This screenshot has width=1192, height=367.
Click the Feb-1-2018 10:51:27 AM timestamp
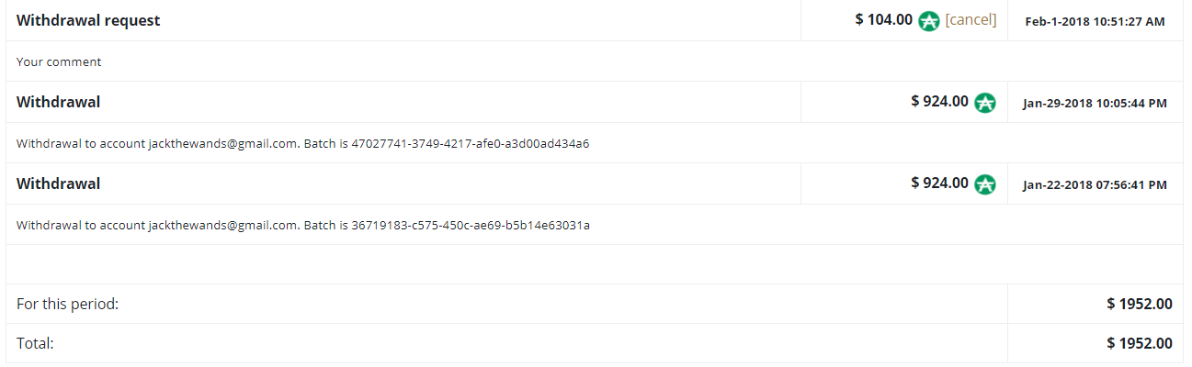pyautogui.click(x=1095, y=21)
